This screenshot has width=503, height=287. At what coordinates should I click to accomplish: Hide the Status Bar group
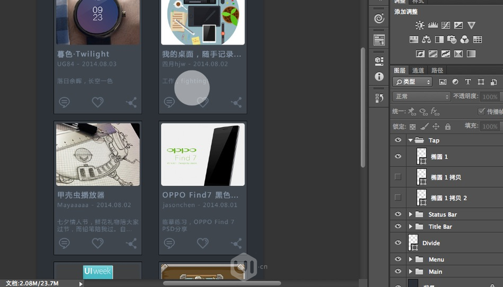point(398,214)
